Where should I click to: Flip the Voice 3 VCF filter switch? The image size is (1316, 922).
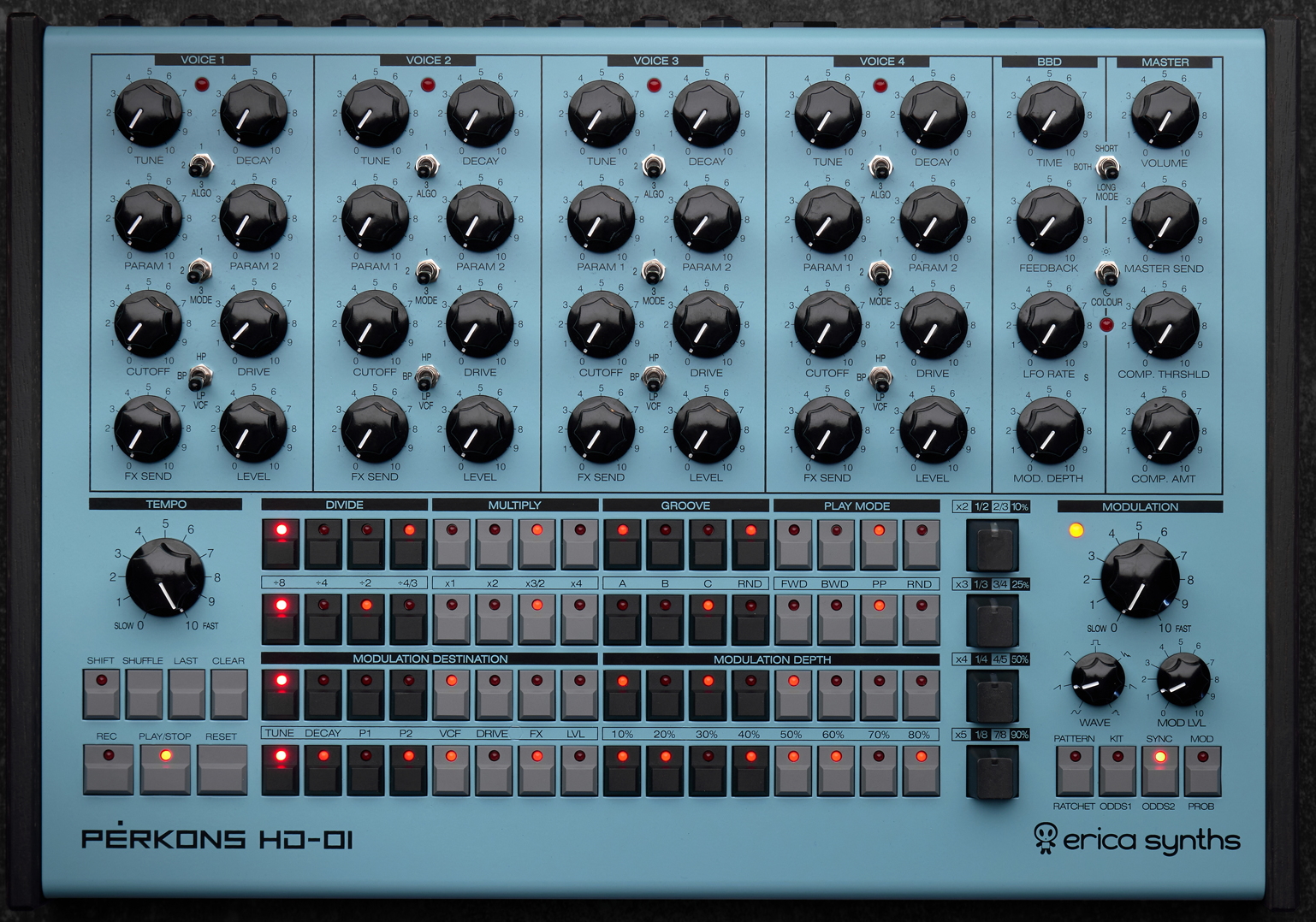[x=654, y=377]
